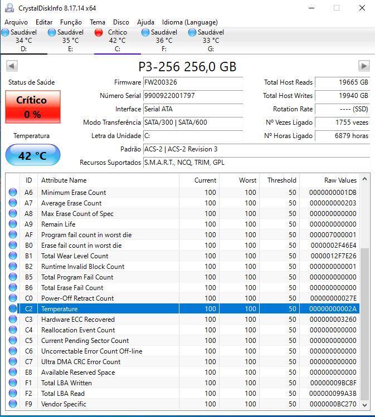Click status orb of Vendor Specific row
Screen dimensions: 375x417
click(x=13, y=404)
